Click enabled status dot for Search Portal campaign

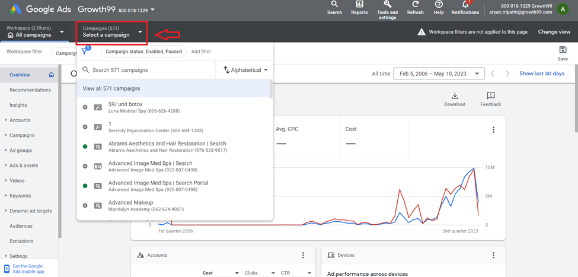85,186
